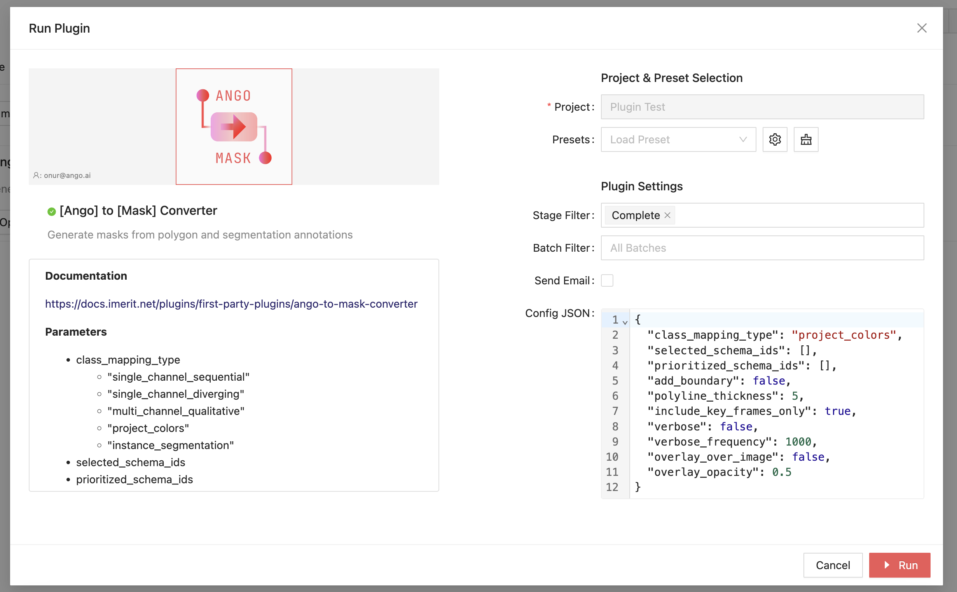957x592 pixels.
Task: Click the project_colors value in Config JSON
Action: tap(843, 335)
